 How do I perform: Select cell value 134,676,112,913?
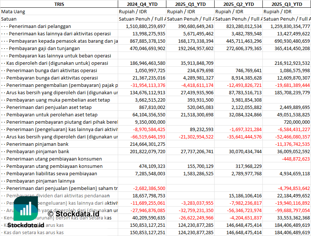pos(148,92)
